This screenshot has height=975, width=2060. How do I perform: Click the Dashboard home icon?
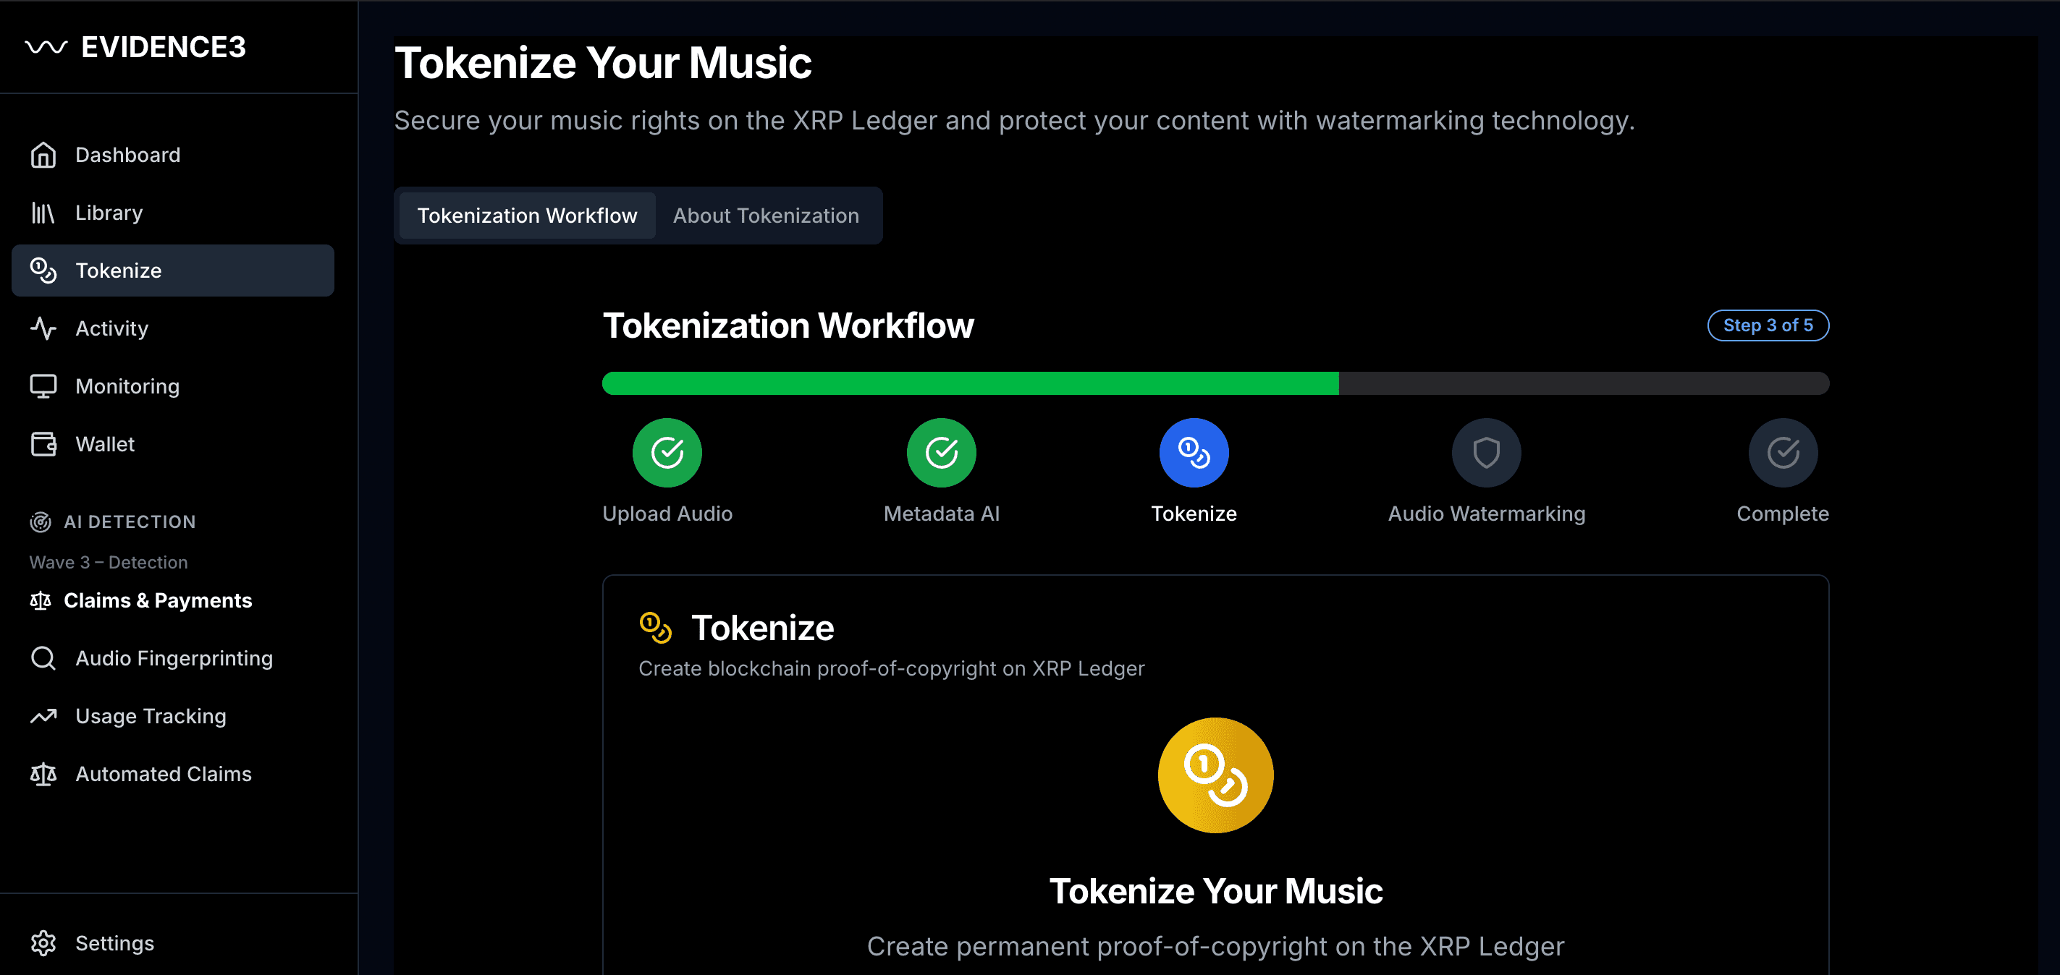[x=43, y=155]
